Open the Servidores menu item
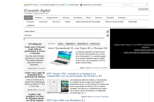The image size is (154, 102). [78, 18]
